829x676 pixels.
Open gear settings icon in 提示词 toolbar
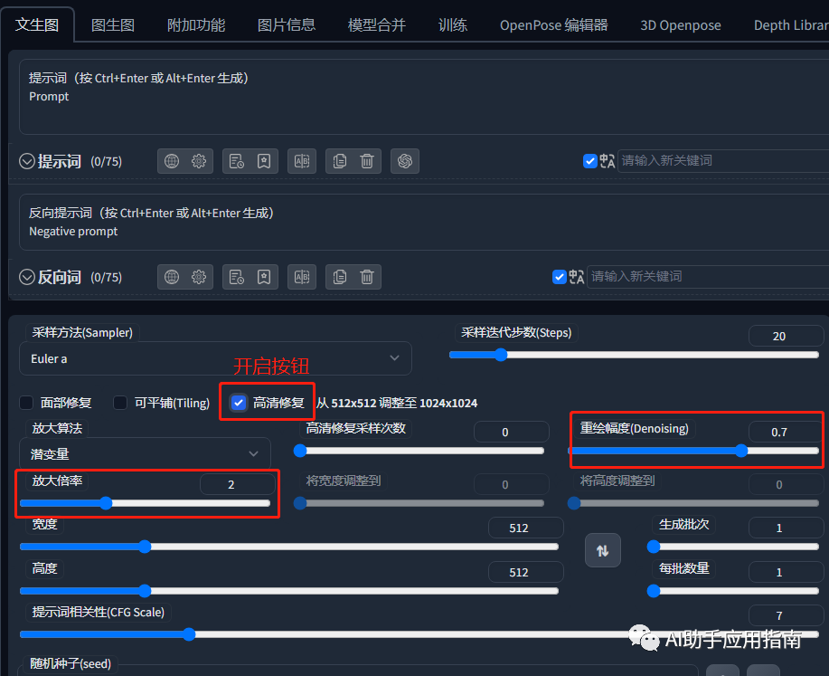coord(199,161)
